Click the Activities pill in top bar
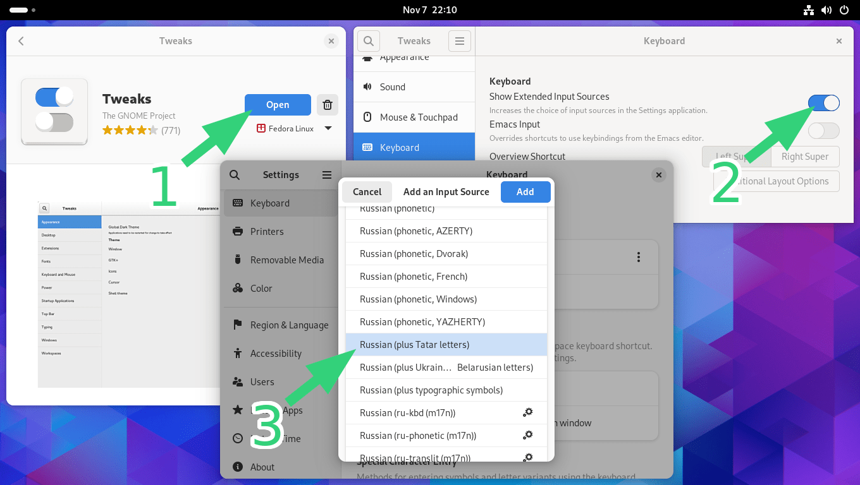This screenshot has height=485, width=860. point(23,10)
